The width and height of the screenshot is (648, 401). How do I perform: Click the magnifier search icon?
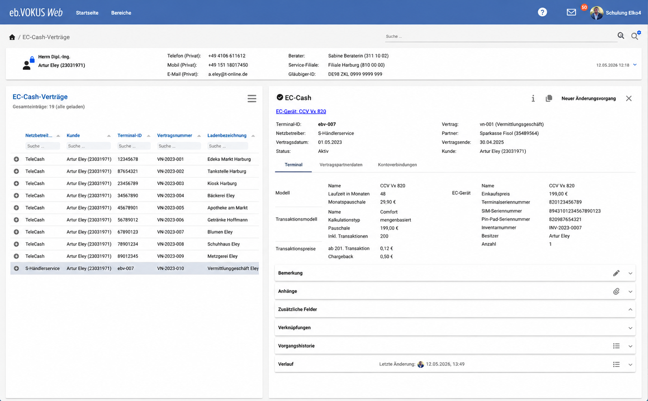pos(621,36)
